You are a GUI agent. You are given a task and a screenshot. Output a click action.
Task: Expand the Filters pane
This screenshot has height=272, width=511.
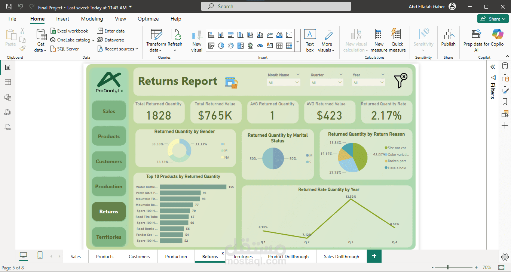493,67
